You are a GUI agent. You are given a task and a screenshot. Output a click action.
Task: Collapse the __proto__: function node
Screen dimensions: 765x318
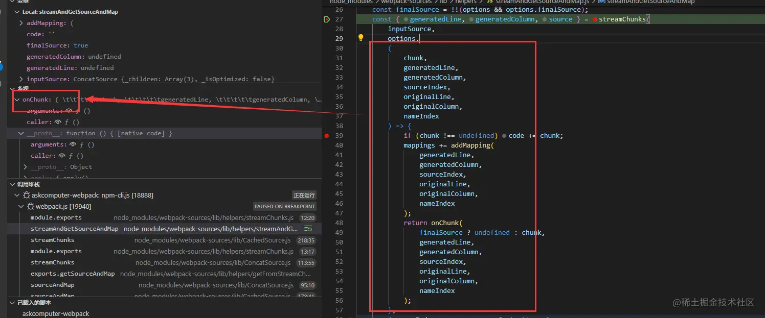(21, 133)
